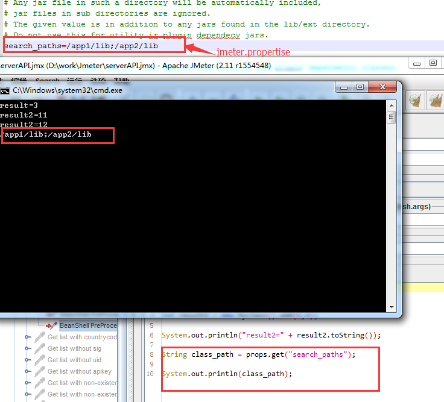444x402 pixels.
Task: Select the Get list without apikey sampler
Action: pos(80,371)
